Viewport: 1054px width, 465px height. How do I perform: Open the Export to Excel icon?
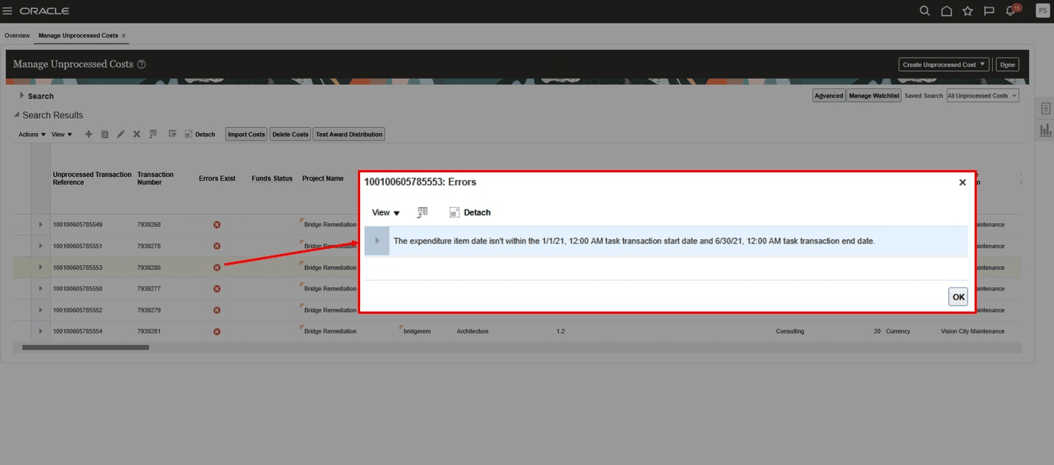(x=153, y=134)
